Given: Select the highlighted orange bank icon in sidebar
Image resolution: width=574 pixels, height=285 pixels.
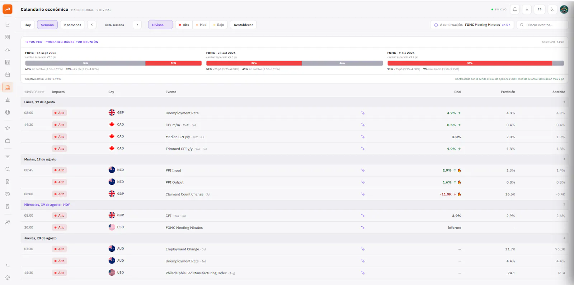Looking at the screenshot, I should click(8, 87).
